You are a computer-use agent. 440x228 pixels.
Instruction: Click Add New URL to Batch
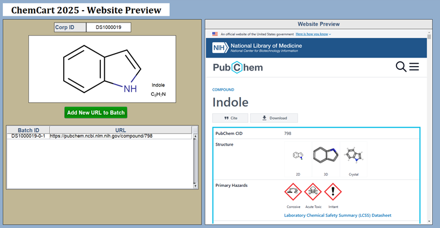(96, 112)
